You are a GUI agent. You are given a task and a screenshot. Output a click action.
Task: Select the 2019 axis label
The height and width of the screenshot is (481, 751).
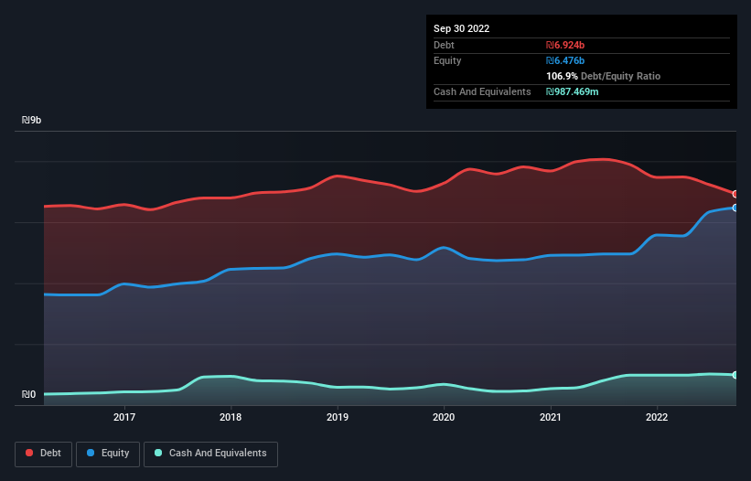(338, 417)
